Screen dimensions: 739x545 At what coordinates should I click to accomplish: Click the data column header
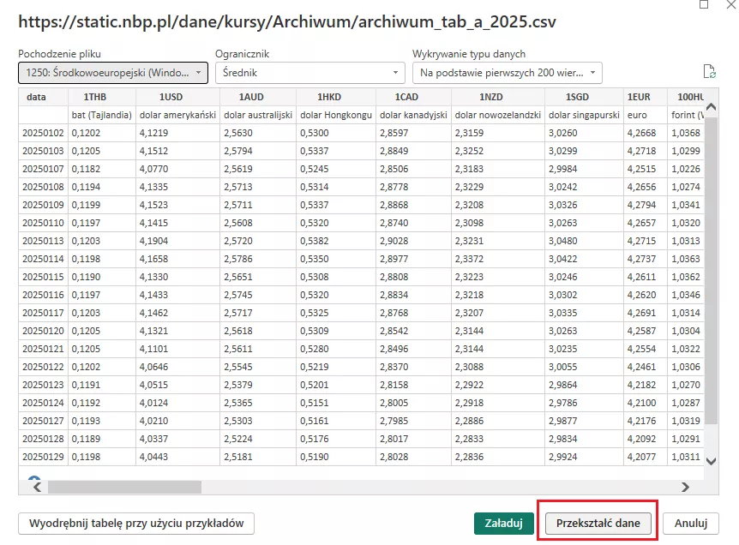point(36,97)
